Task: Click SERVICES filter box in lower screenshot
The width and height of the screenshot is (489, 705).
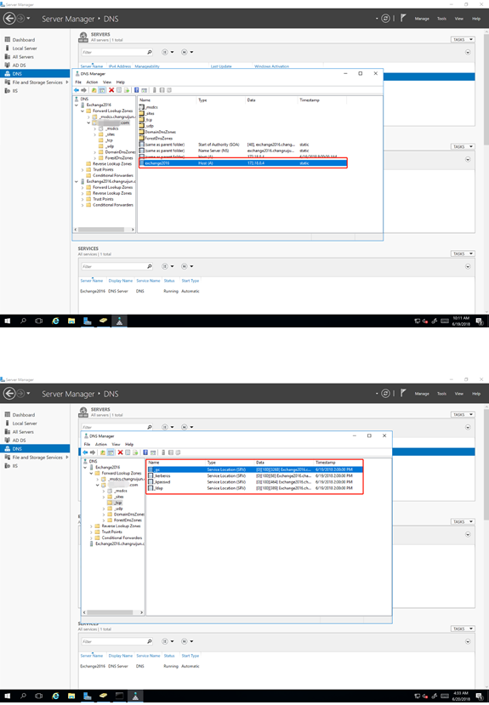Action: pyautogui.click(x=117, y=641)
